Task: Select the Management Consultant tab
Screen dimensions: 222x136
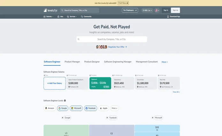Action: pos(147,62)
